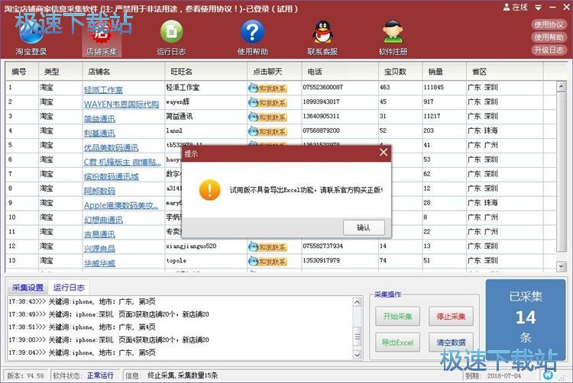This screenshot has width=573, height=383.
Task: Open shop link WAYEN韦恩国际代购
Action: pos(121,105)
